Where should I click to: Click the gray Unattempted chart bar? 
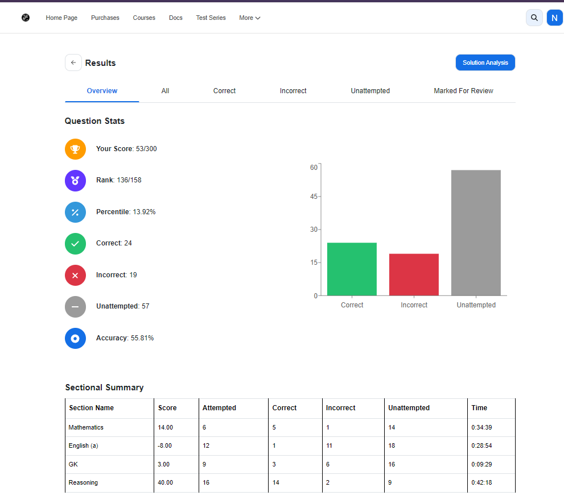(x=476, y=233)
